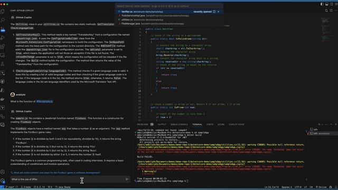Open the launch profile dropdown beside new terminal
Viewport: 338px width, 190px height.
(322, 125)
